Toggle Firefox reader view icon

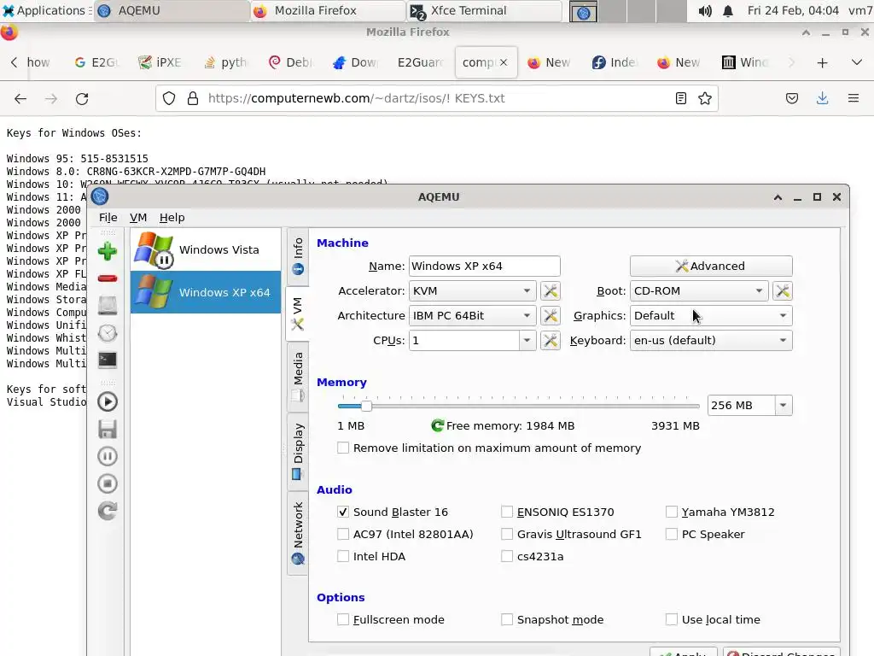680,99
